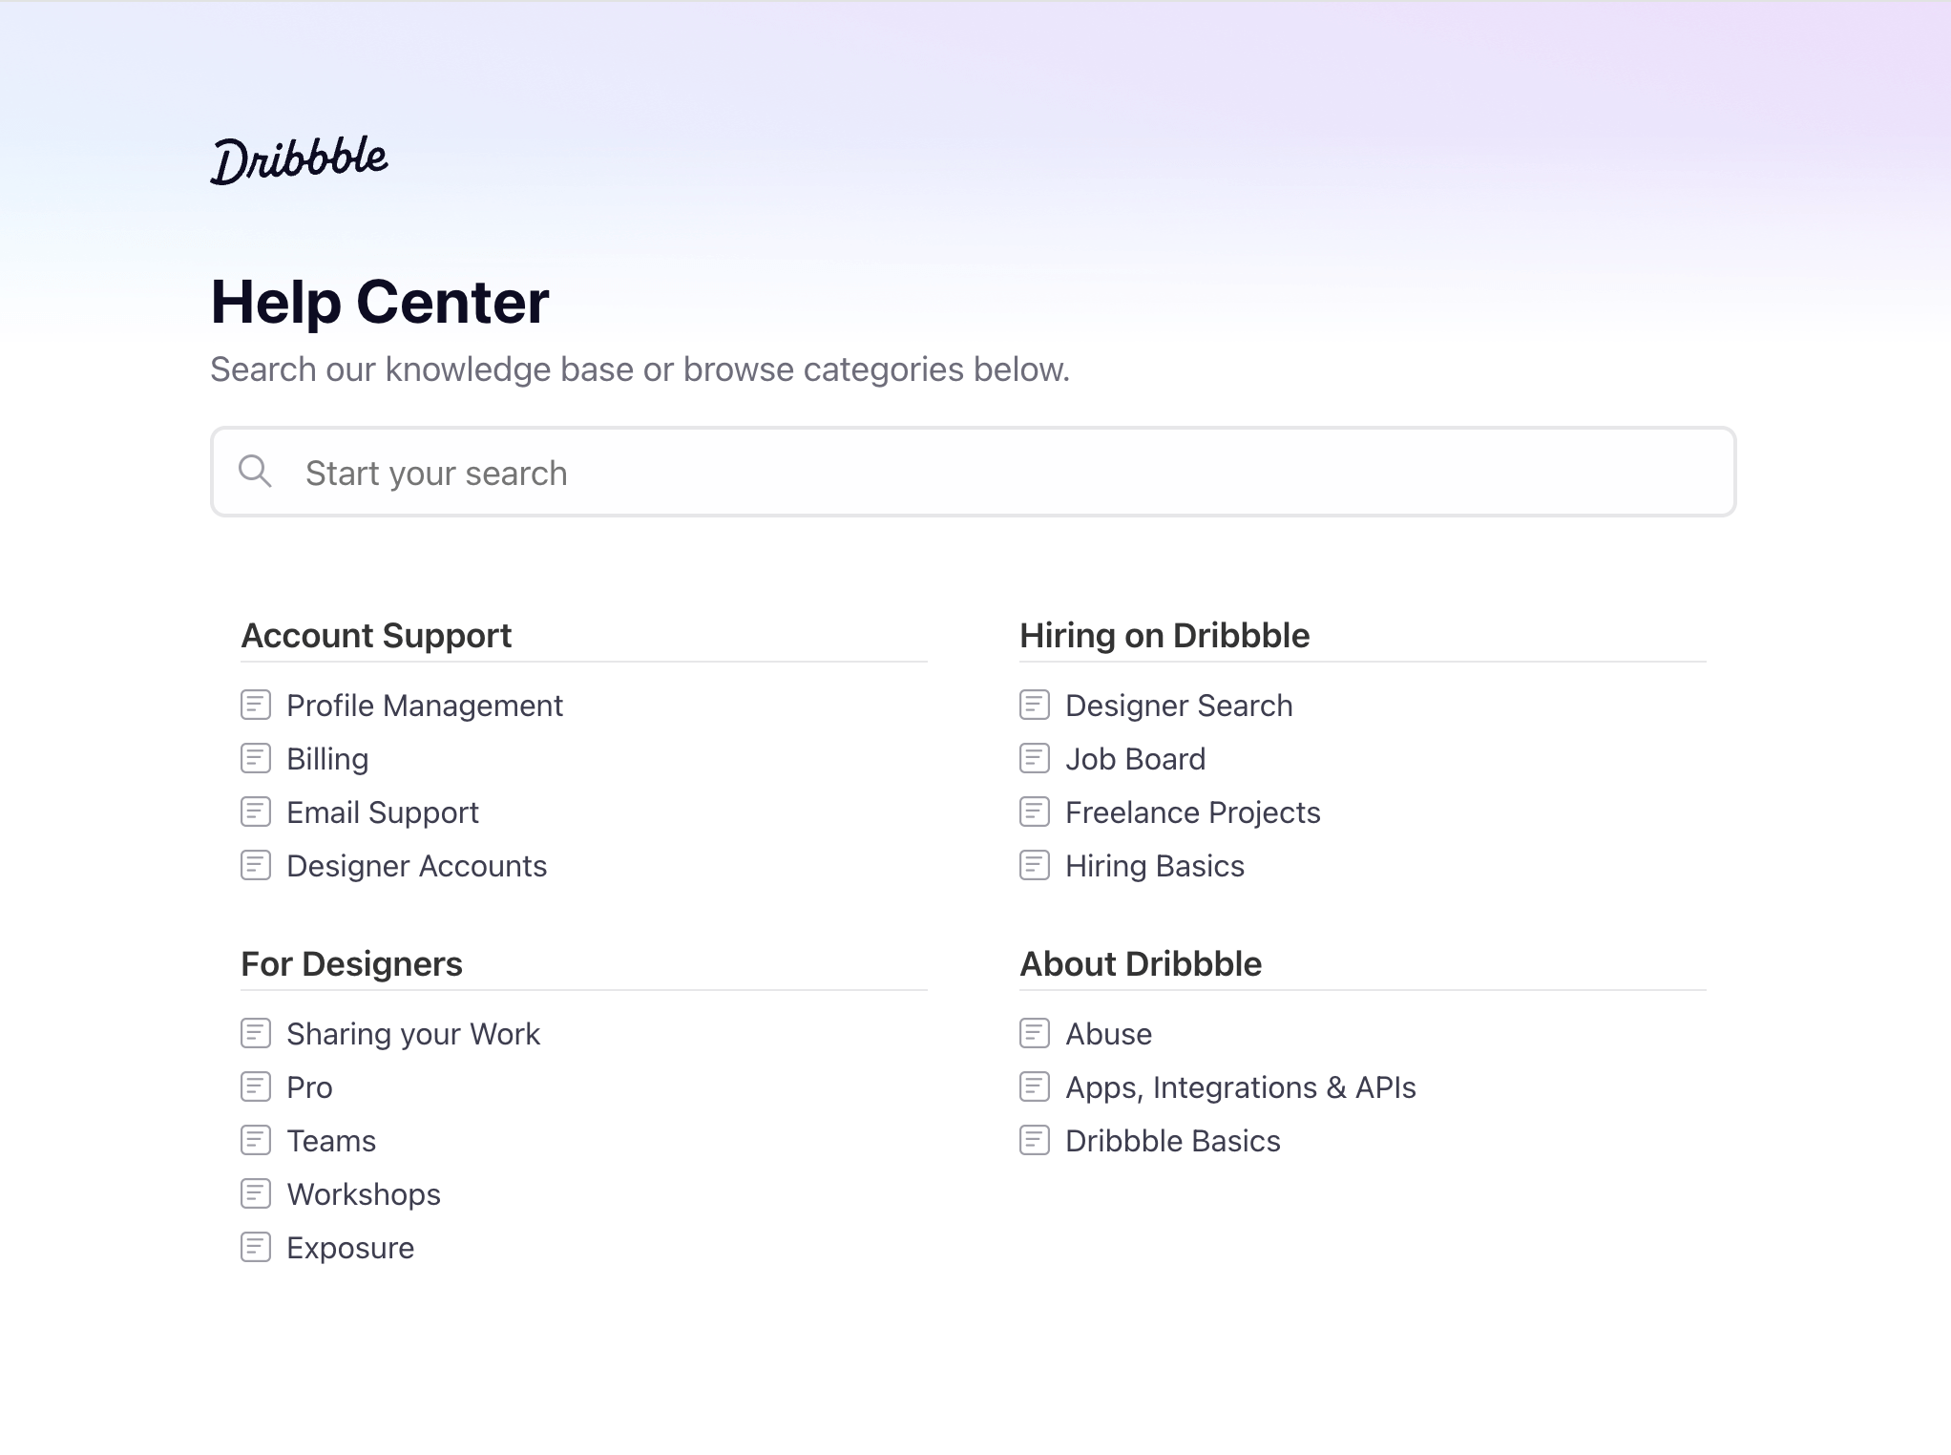Image resolution: width=1951 pixels, height=1455 pixels.
Task: Visit the Teams help category
Action: click(331, 1141)
